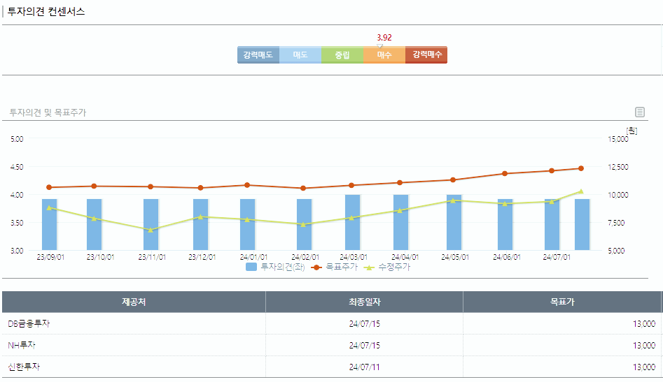
Task: Click 투자의견 컨센서스 section heading
Action: [46, 11]
